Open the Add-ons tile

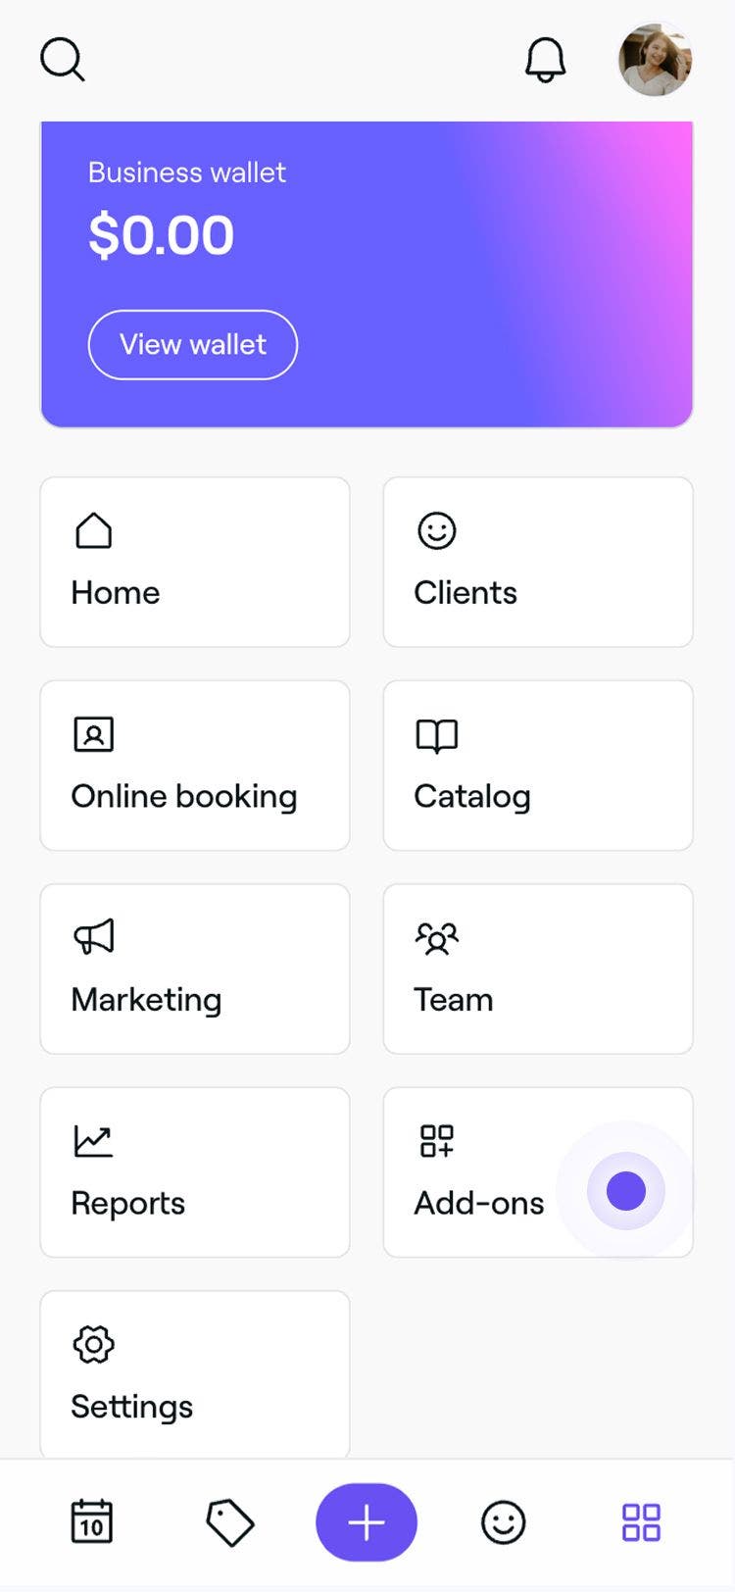point(480,1172)
